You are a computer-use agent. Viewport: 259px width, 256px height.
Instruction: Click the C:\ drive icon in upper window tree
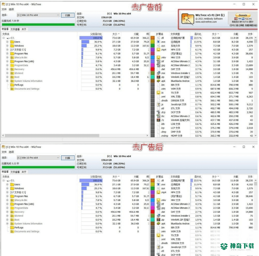pyautogui.click(x=9, y=38)
